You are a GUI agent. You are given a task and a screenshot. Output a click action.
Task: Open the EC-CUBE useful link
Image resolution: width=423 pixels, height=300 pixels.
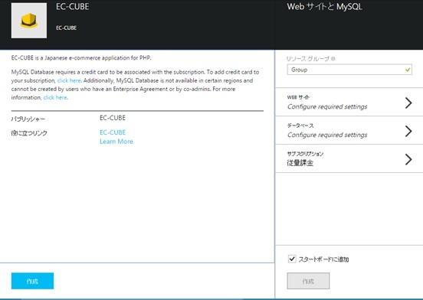113,132
